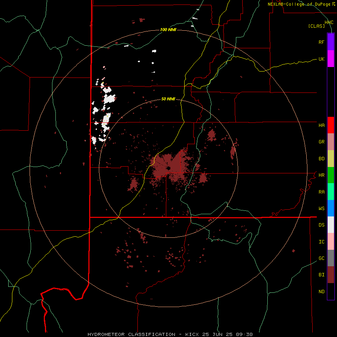The height and width of the screenshot is (337, 337).
Task: Click the BI dark red legend swatch
Action: [331, 275]
